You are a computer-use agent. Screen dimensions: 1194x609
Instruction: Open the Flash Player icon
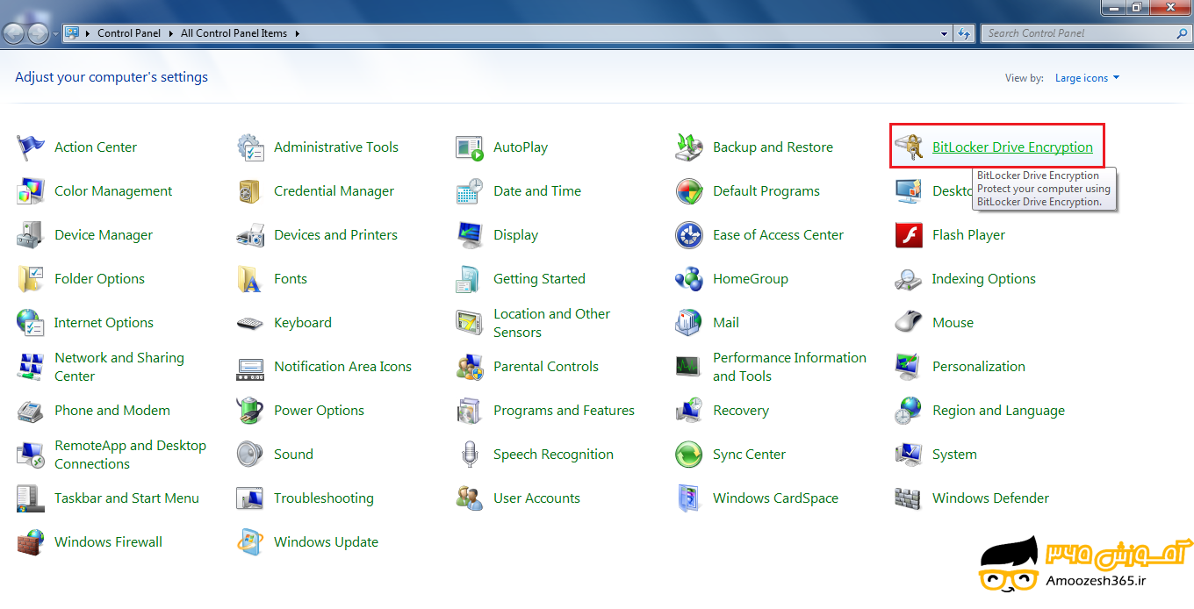(x=909, y=235)
